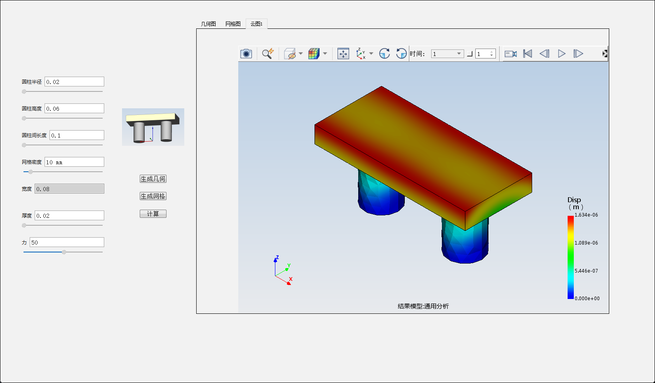Click the 圆柱半径 input field
Screen dimensions: 655x383
tap(74, 82)
